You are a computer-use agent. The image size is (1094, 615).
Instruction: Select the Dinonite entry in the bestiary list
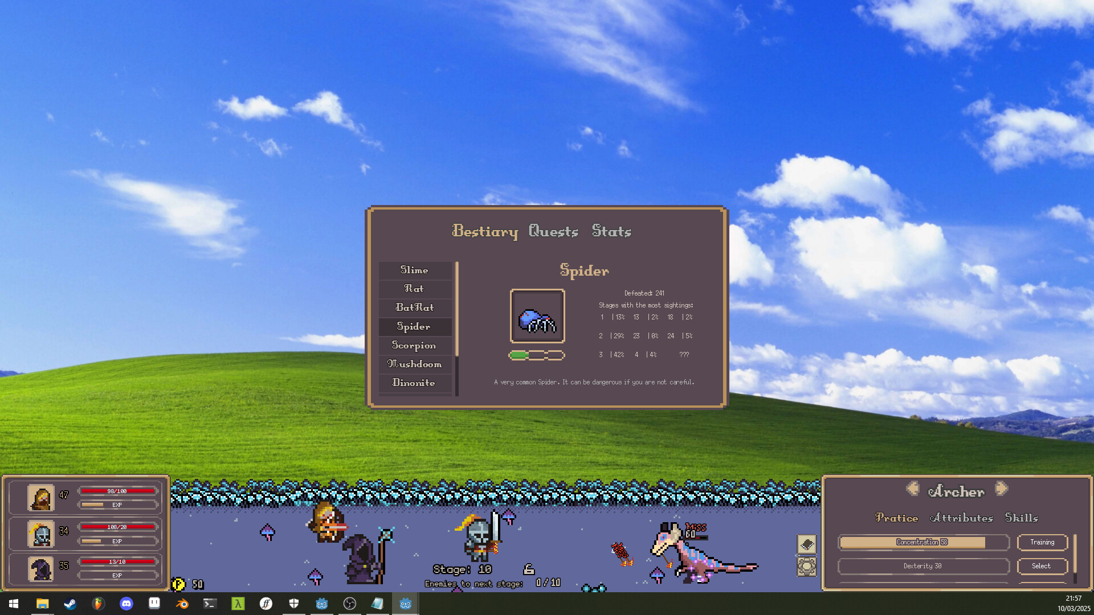(415, 383)
